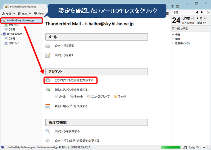Create a new メール account
Screen dimensions: 211x150
pyautogui.click(x=60, y=96)
